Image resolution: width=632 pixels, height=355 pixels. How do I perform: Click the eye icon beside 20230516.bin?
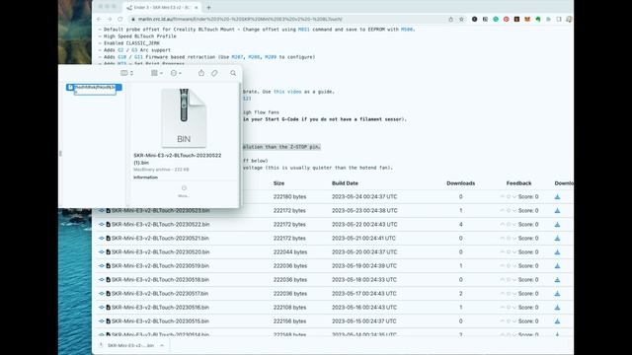[x=102, y=308]
